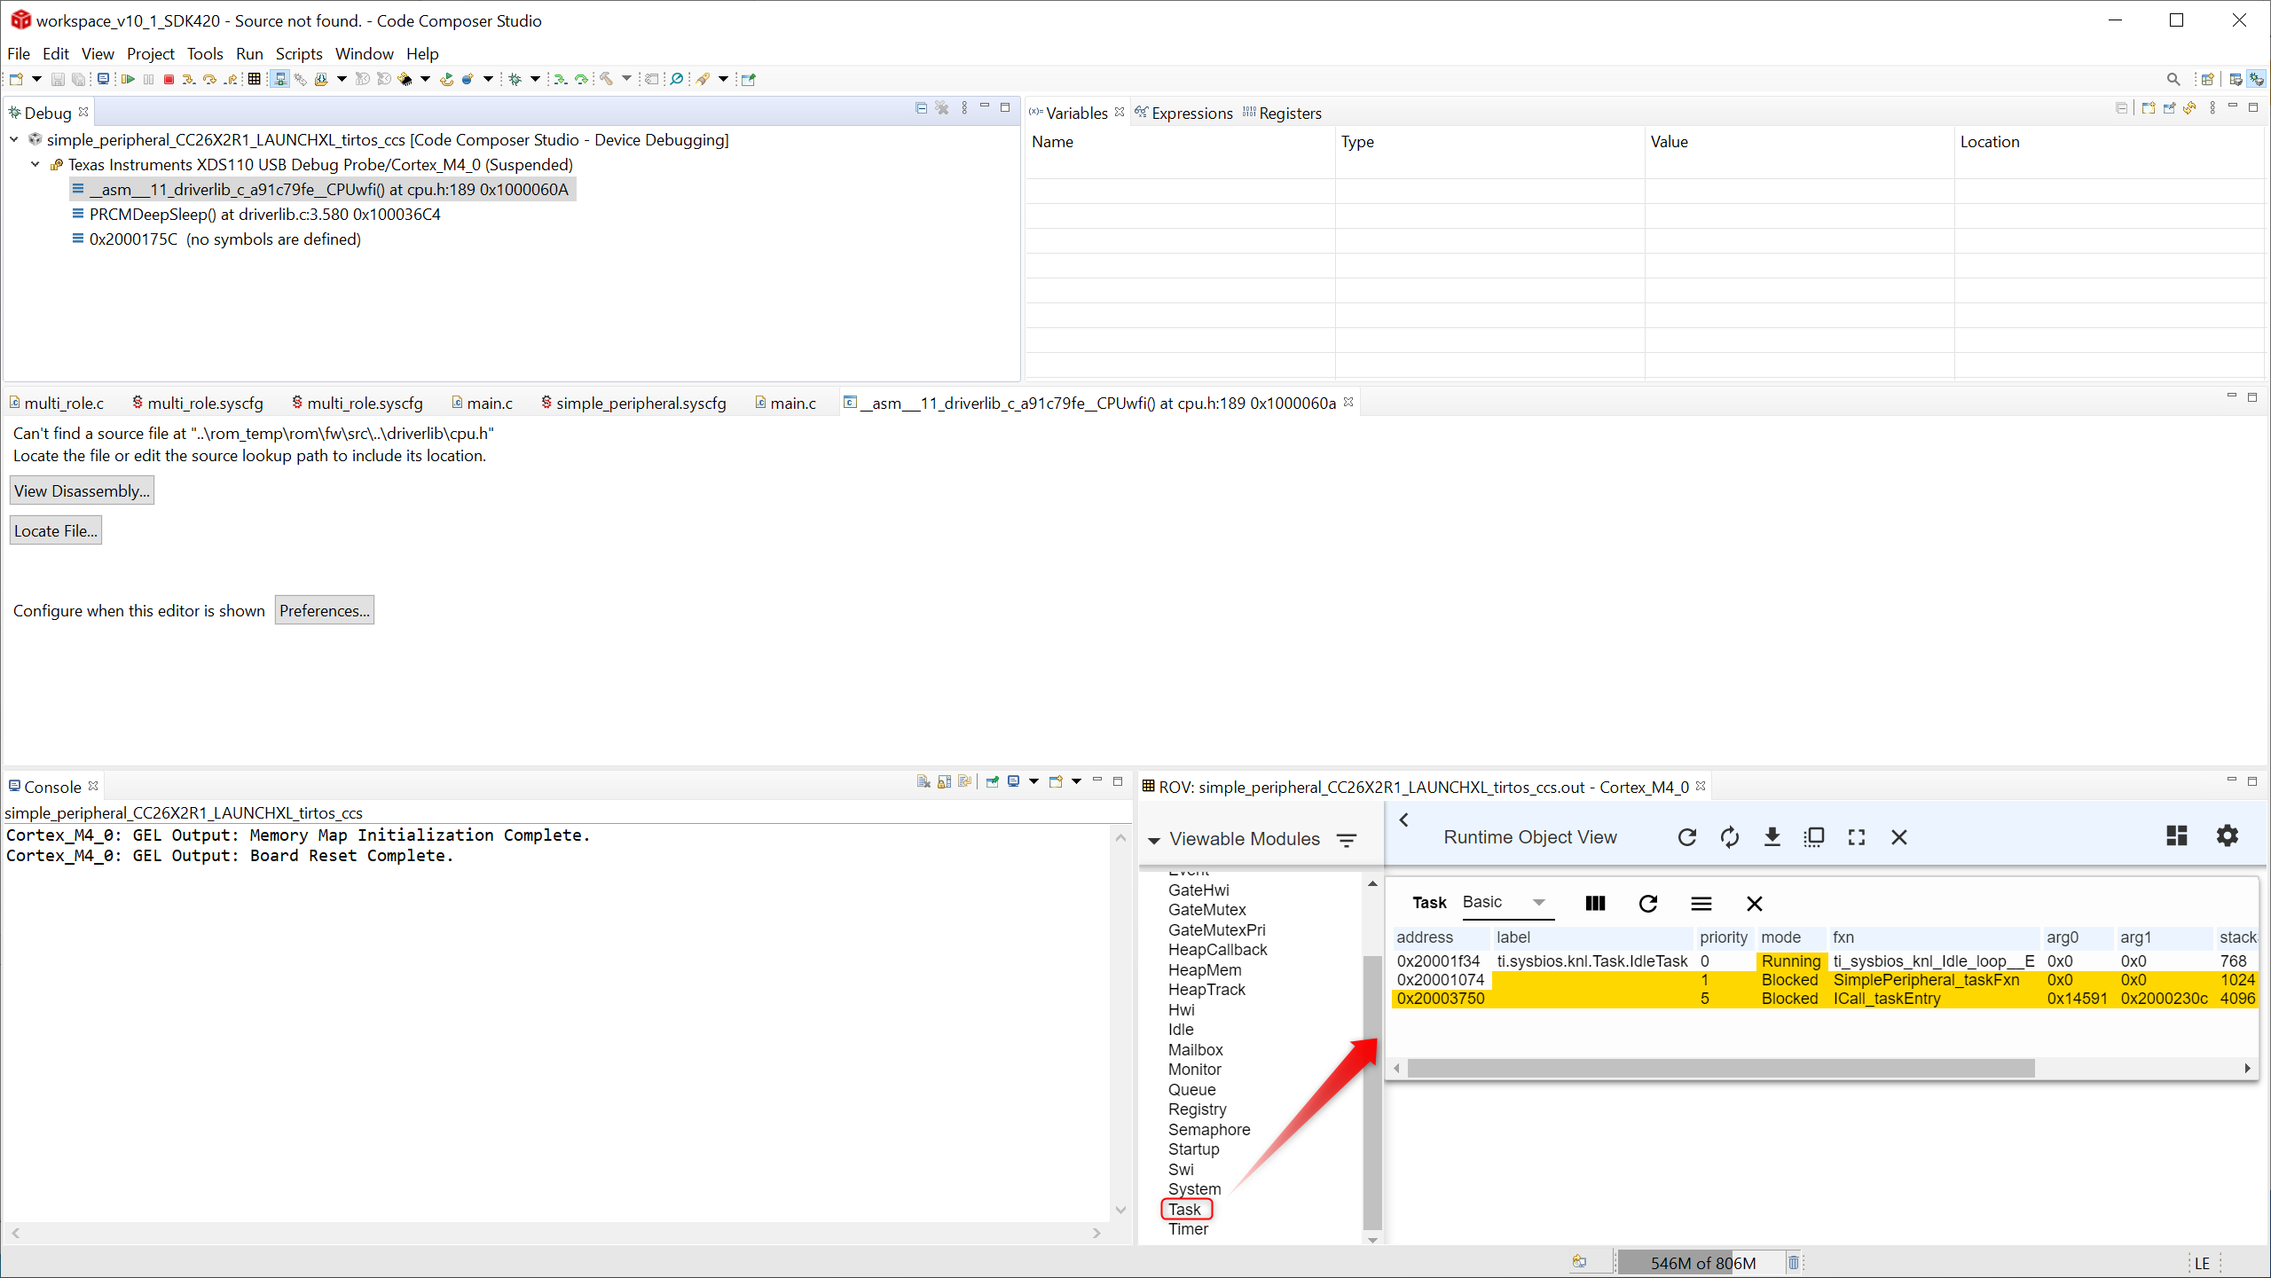Open the Task view Basic dropdown
The height and width of the screenshot is (1278, 2271).
pyautogui.click(x=1538, y=903)
